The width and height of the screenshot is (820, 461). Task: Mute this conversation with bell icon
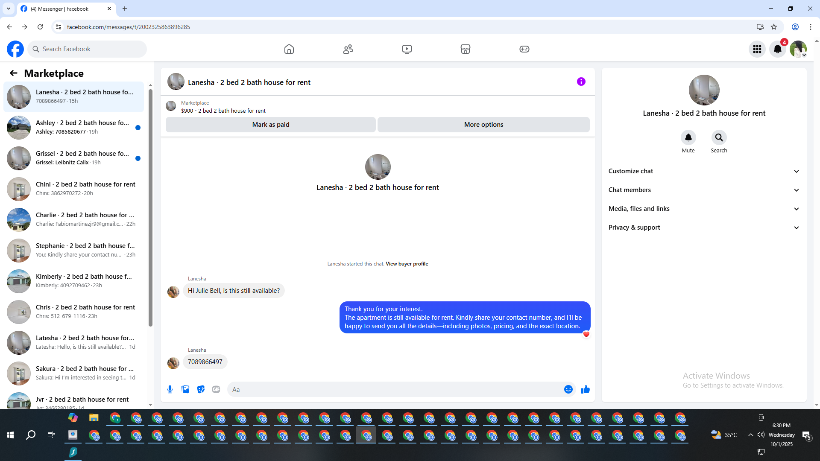point(688,137)
